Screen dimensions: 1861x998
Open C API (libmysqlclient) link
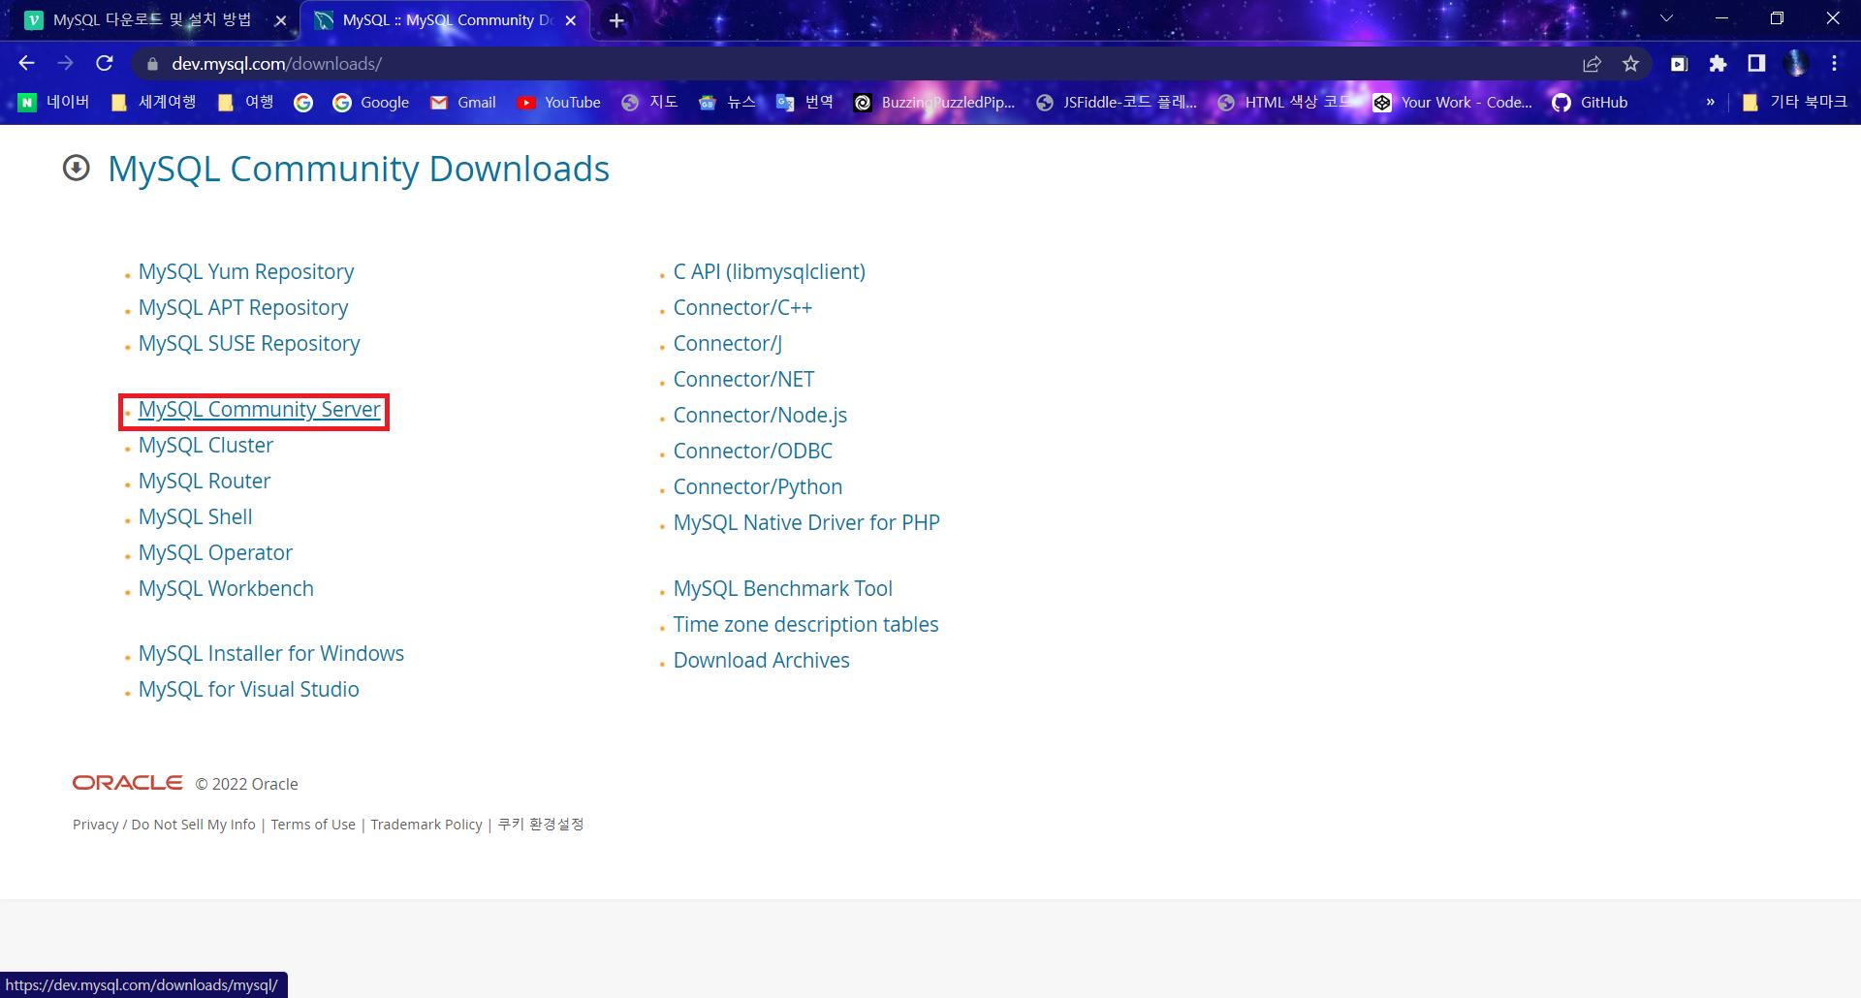click(770, 271)
